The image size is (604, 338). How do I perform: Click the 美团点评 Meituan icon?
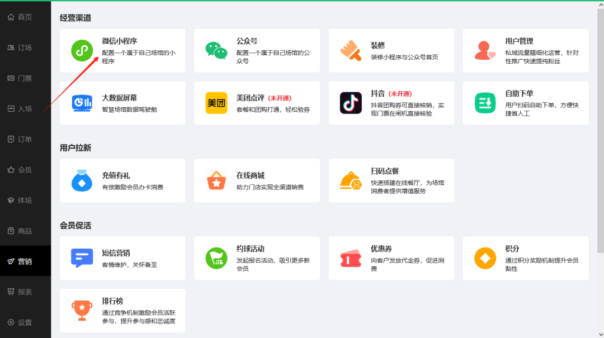tap(216, 103)
